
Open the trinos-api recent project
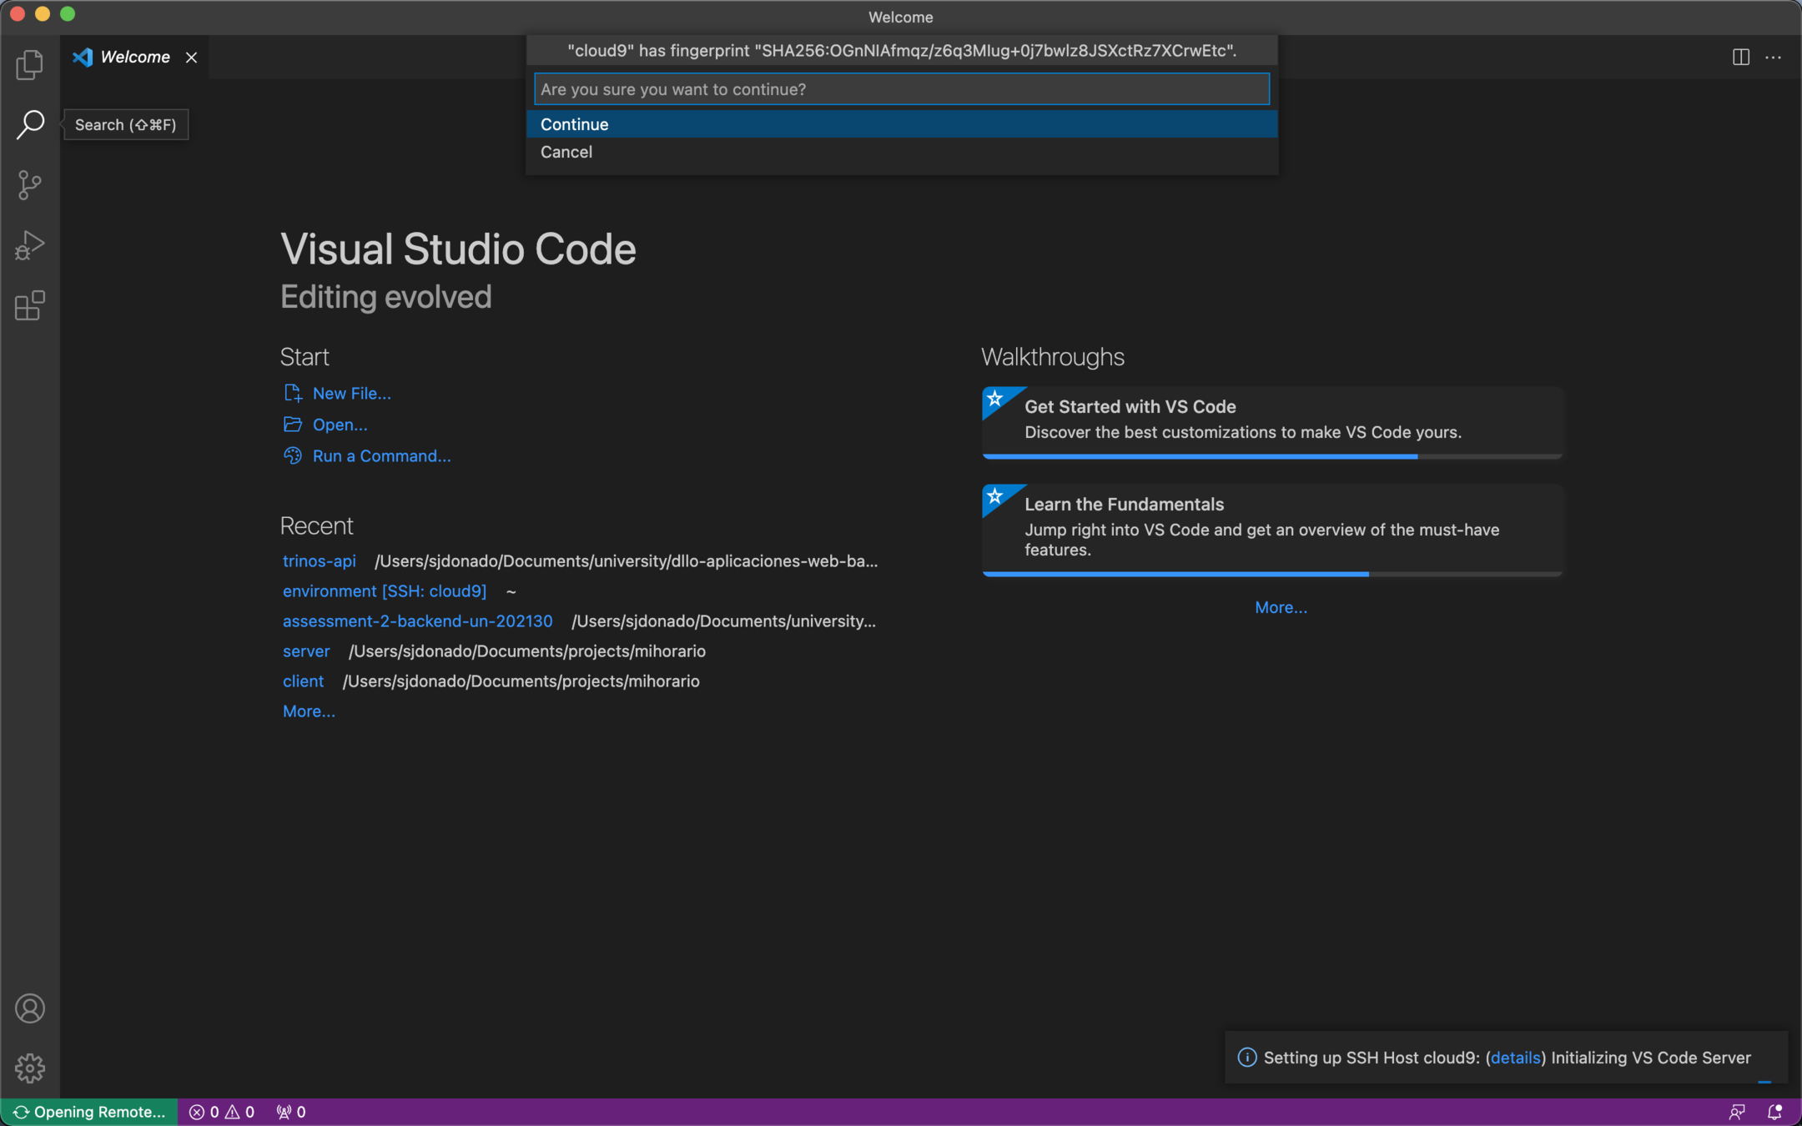319,561
